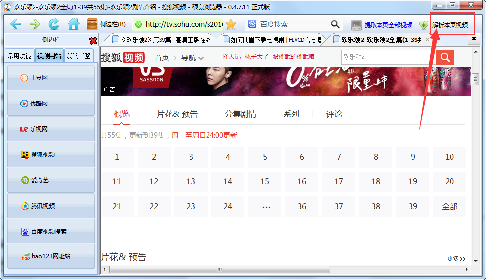The image size is (486, 280).
Task: Open episode 10
Action: (450, 157)
